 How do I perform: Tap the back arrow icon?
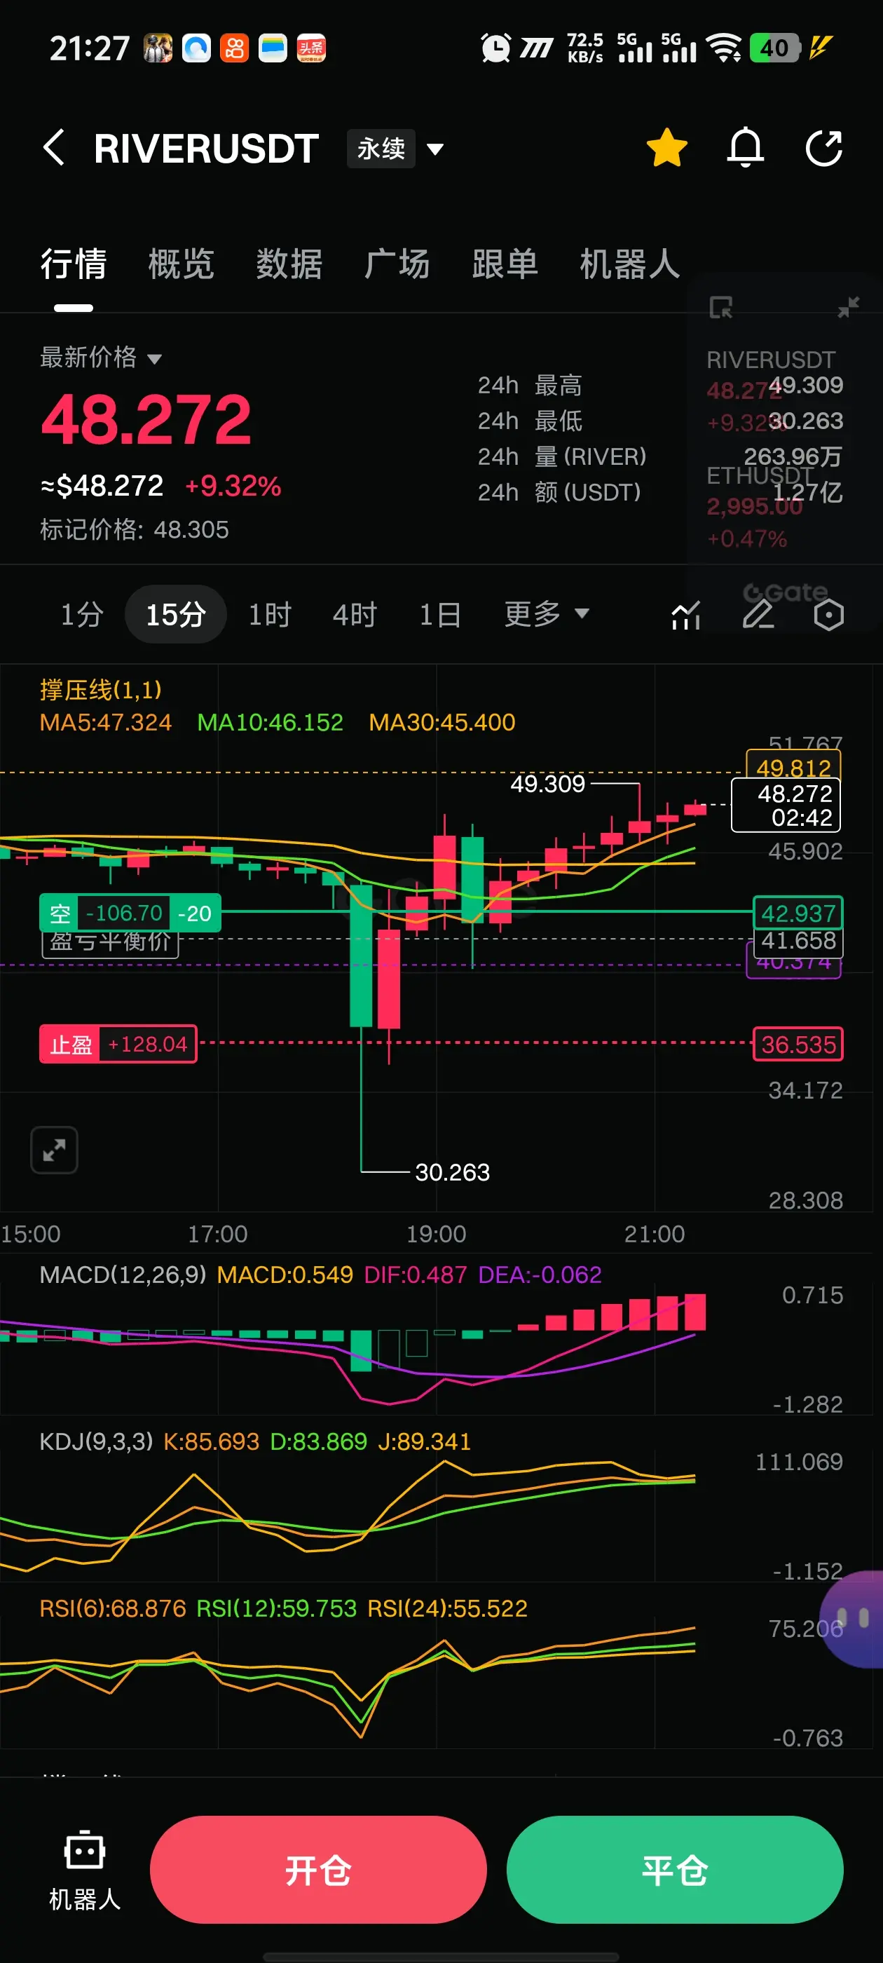(53, 147)
